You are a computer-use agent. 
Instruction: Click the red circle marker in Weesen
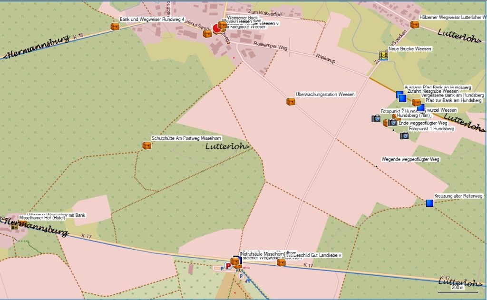[216, 29]
